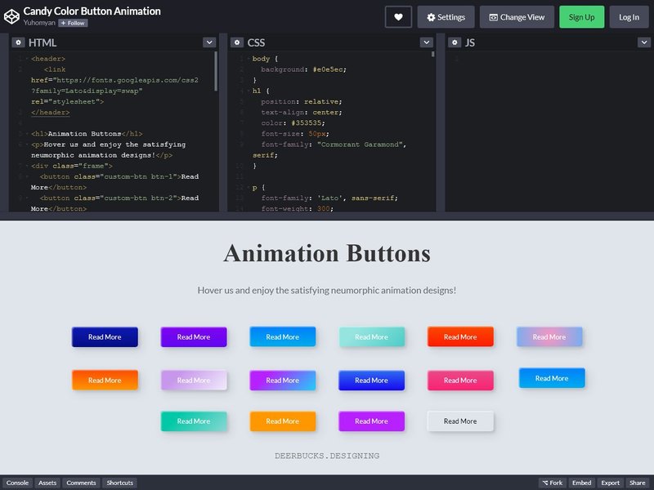Click the royal blue Read More left of pink
Image resolution: width=654 pixels, height=490 pixels.
(x=372, y=381)
